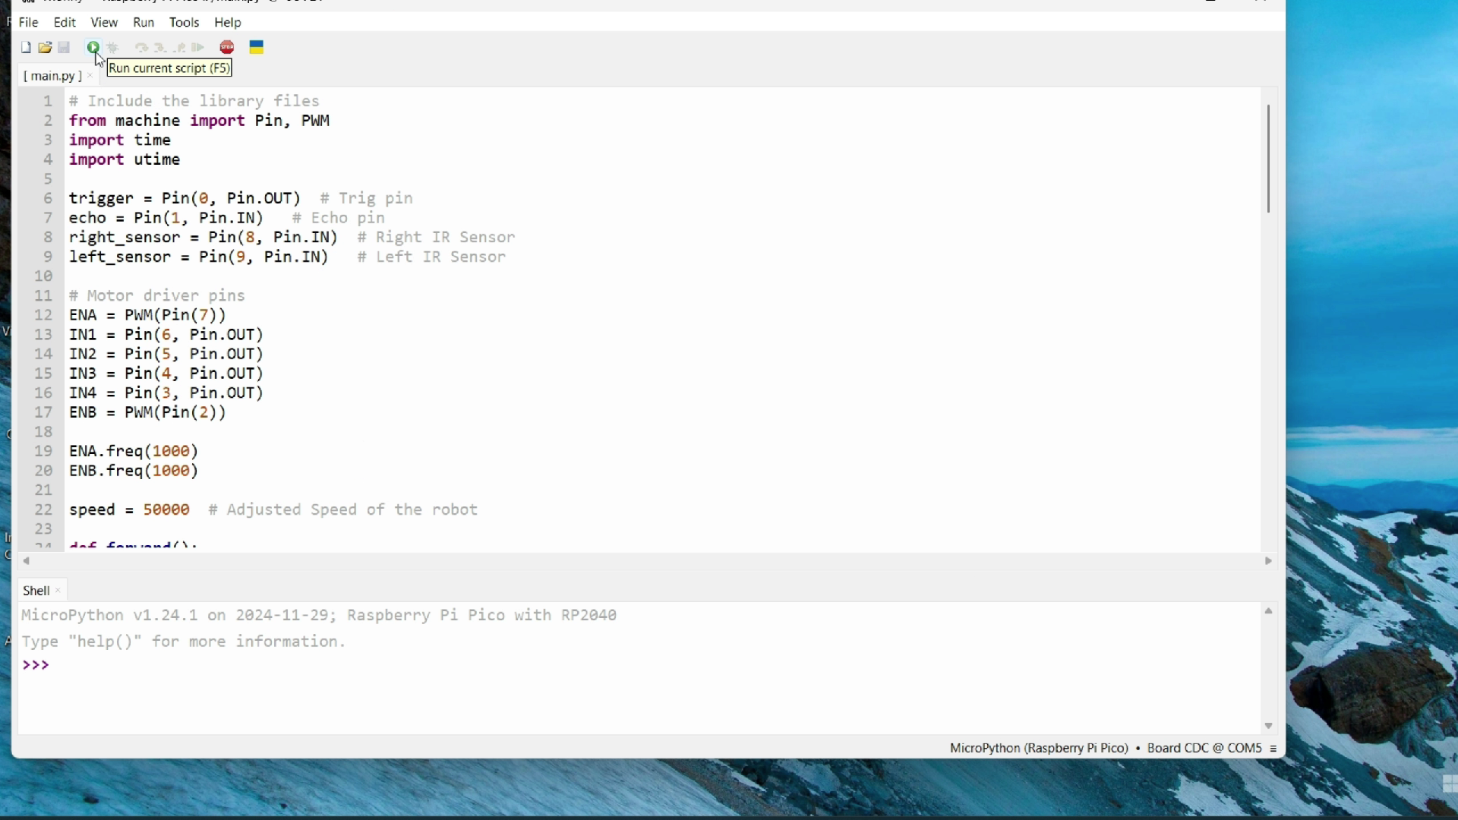Click the Tools menu item
The width and height of the screenshot is (1458, 820).
(185, 22)
